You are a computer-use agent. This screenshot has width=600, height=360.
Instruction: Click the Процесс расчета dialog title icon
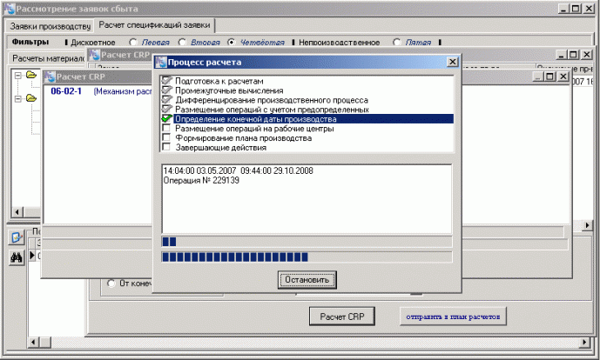tap(161, 62)
